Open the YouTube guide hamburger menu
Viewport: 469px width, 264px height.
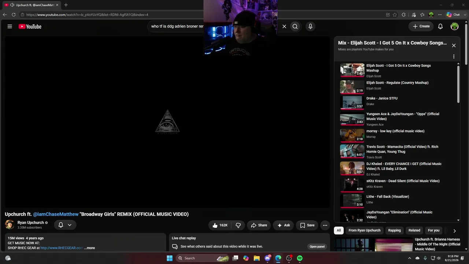coord(10,26)
